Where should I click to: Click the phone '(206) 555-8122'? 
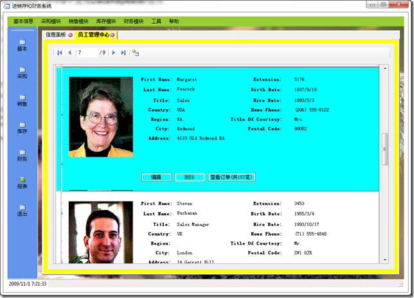click(x=312, y=110)
